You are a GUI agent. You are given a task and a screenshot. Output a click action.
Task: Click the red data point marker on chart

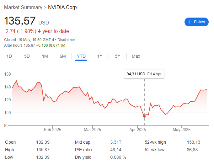[144, 116]
